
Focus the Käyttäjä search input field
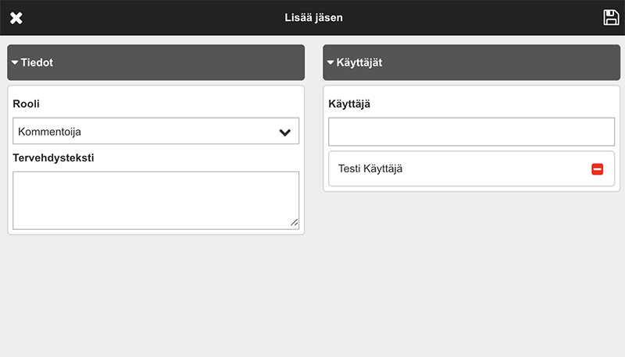pyautogui.click(x=471, y=131)
